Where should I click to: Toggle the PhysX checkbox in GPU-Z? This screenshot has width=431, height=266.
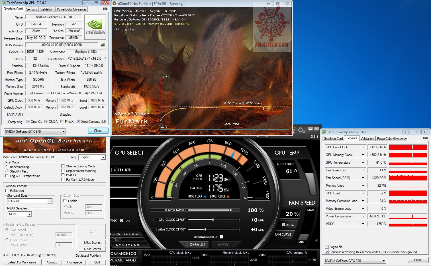62,122
